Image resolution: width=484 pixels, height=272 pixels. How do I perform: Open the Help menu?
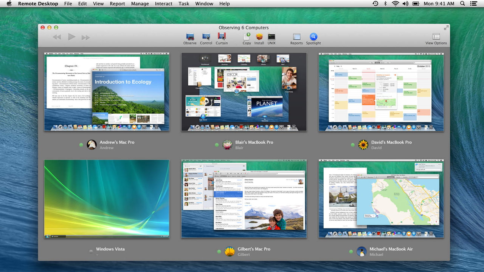[x=225, y=3]
